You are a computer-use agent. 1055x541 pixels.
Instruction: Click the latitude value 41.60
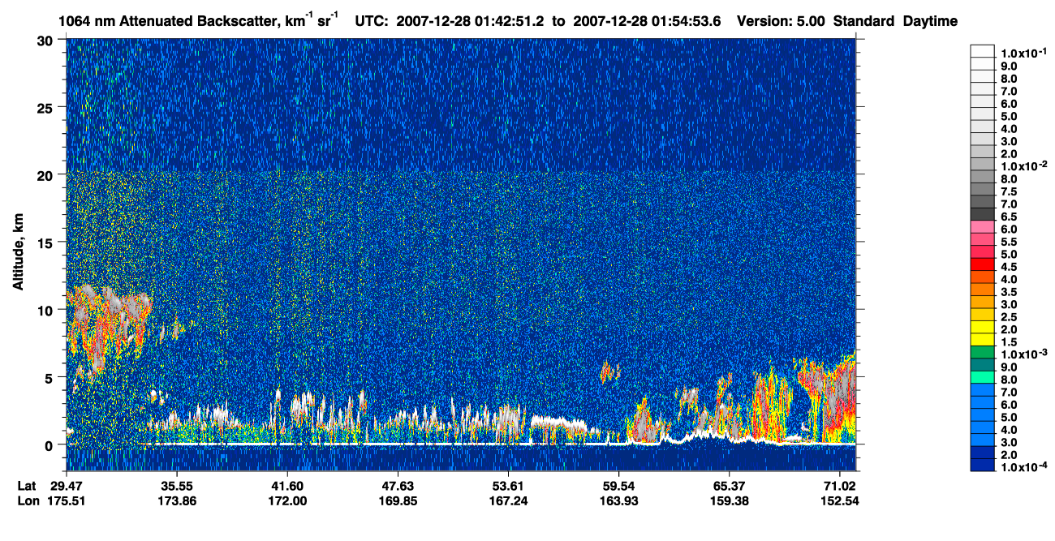click(x=286, y=486)
